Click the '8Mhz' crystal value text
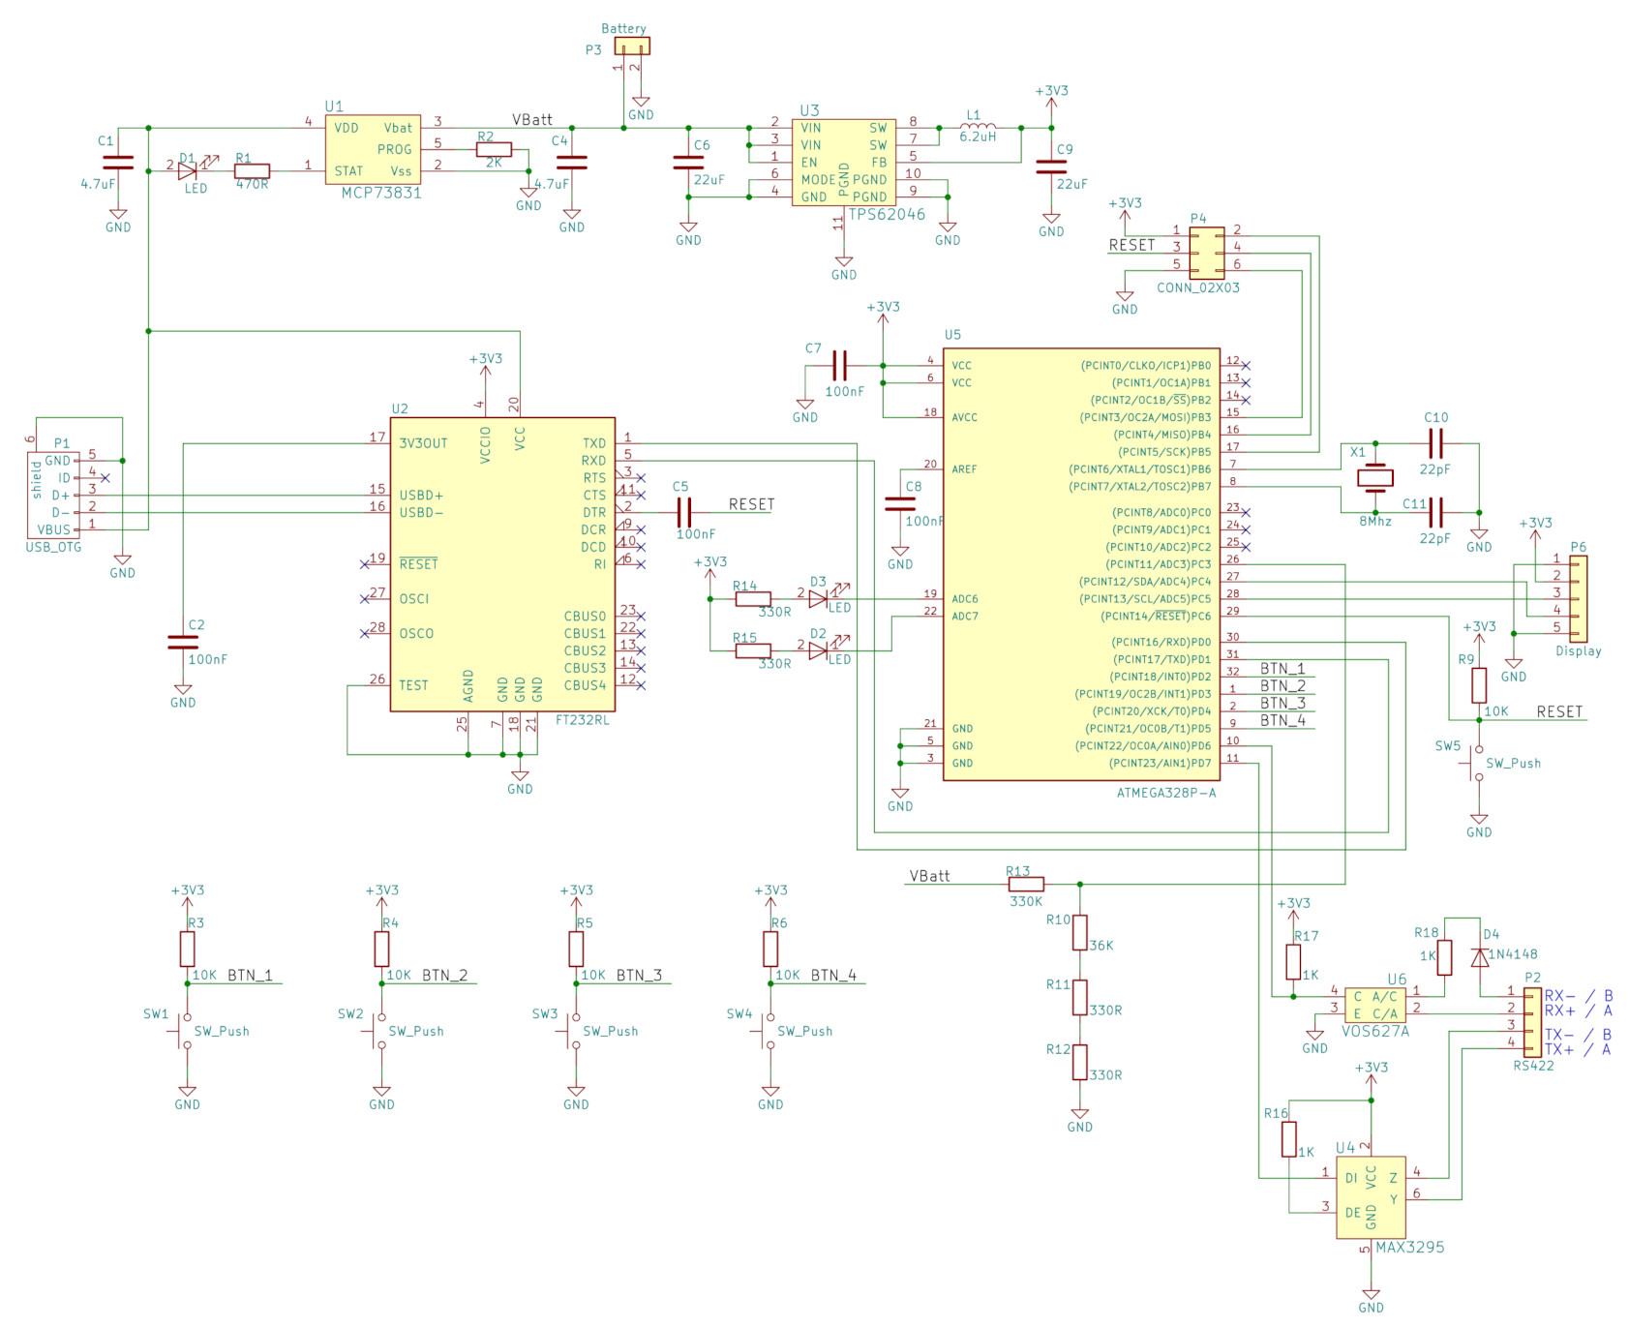Image resolution: width=1629 pixels, height=1327 pixels. tap(1375, 522)
